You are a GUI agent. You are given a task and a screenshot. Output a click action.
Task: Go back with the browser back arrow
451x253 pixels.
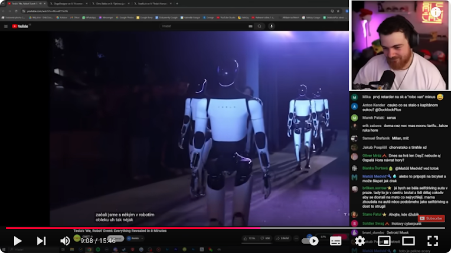(x=3, y=11)
